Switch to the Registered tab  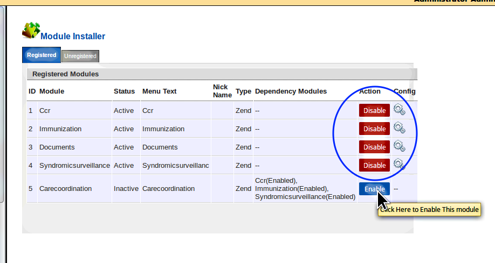[x=42, y=55]
